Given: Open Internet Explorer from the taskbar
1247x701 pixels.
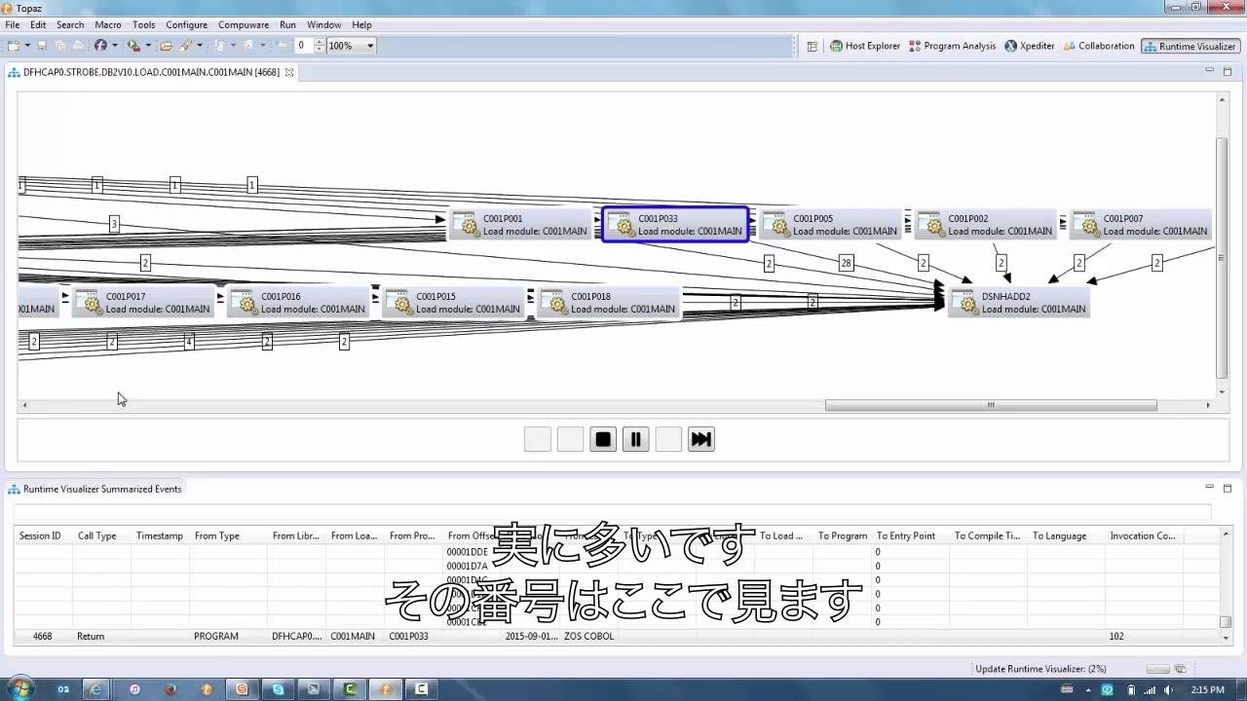Looking at the screenshot, I should point(95,688).
